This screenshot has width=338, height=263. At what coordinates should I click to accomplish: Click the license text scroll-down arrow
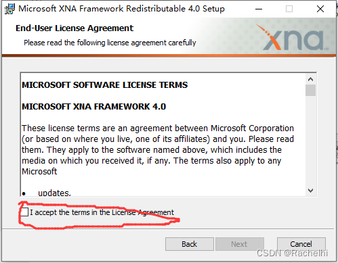pos(311,191)
